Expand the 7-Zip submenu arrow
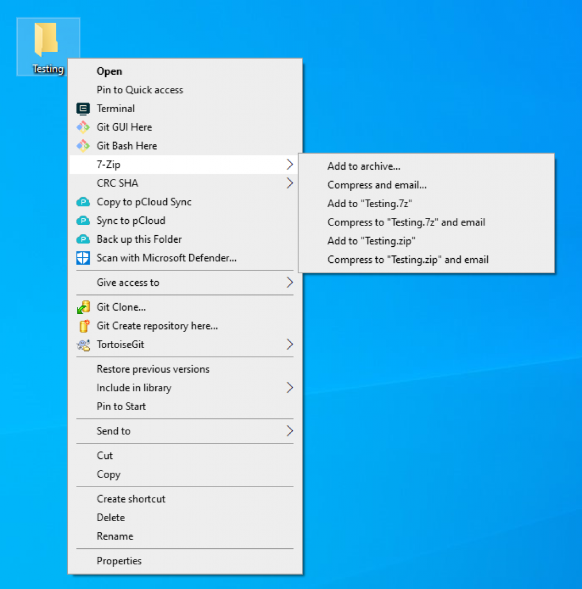582x589 pixels. coord(289,165)
